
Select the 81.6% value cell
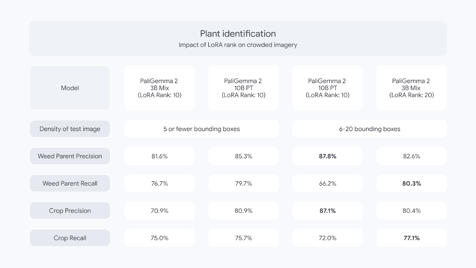coord(160,156)
